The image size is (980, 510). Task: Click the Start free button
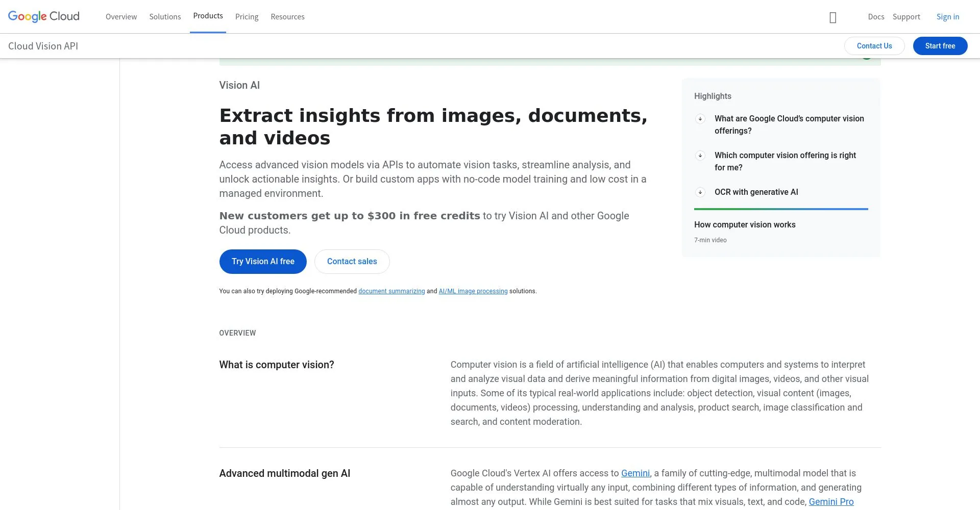940,46
